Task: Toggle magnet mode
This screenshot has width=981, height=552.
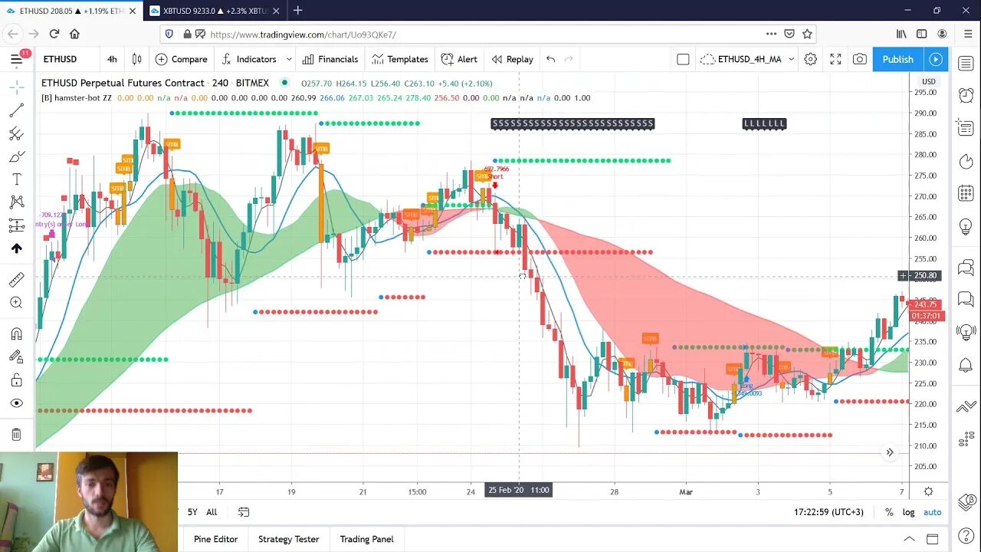Action: click(x=16, y=334)
